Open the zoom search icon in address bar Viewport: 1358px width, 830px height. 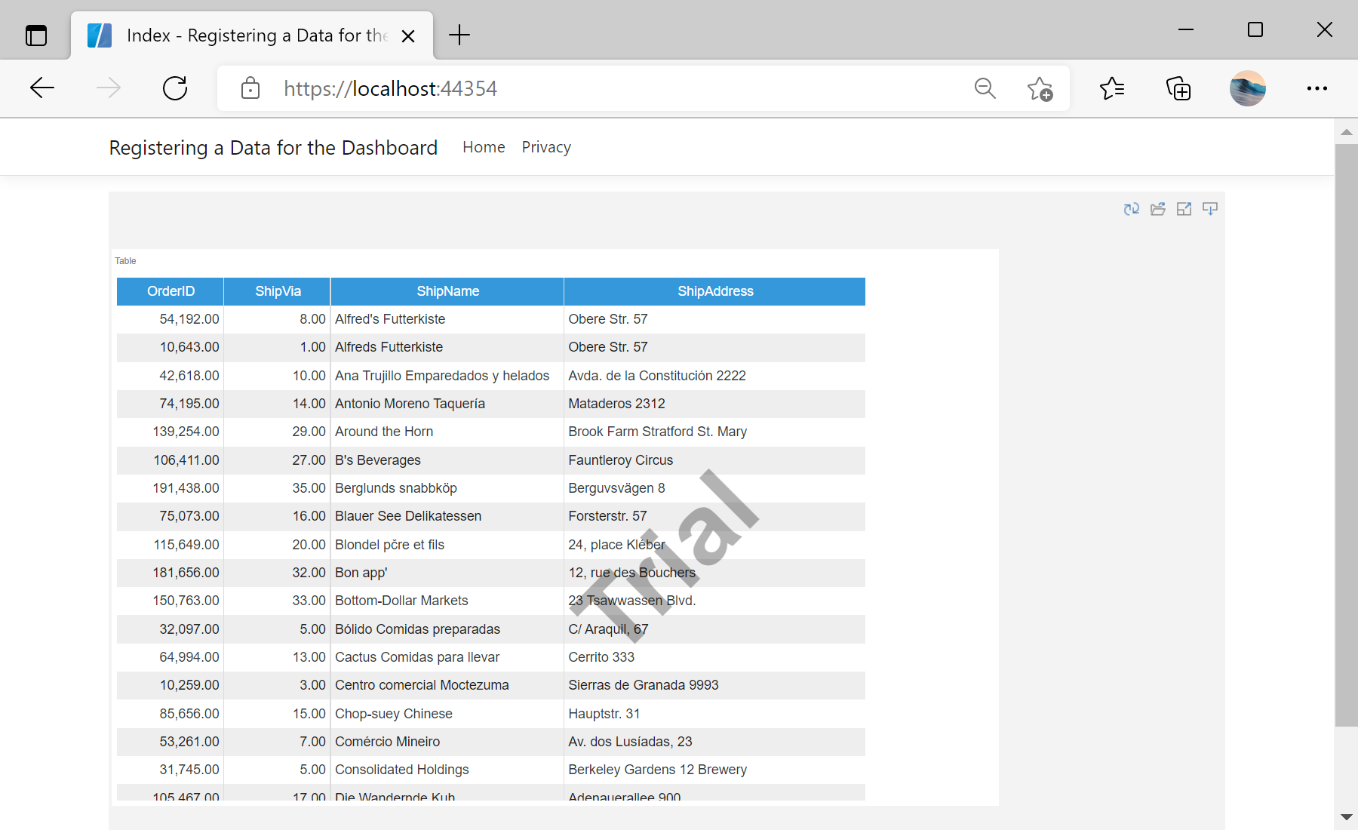tap(985, 88)
